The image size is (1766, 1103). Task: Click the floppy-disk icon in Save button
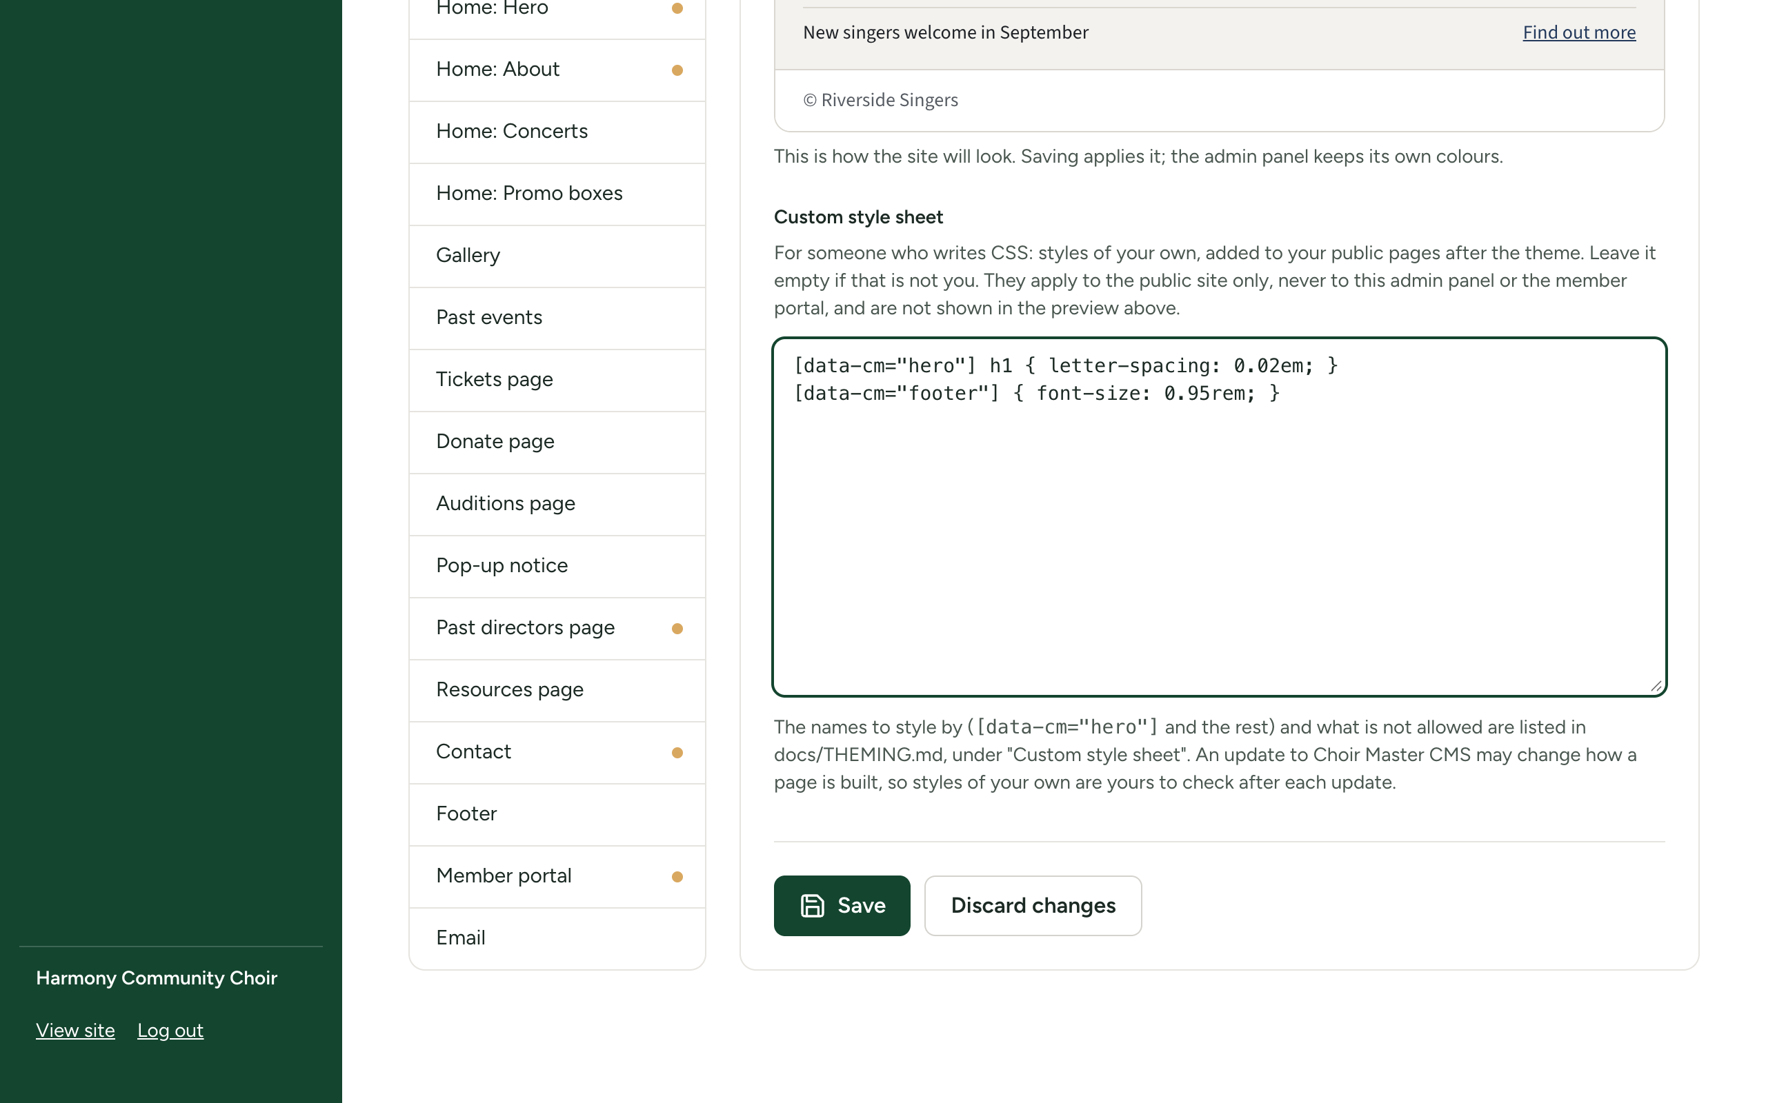point(812,905)
